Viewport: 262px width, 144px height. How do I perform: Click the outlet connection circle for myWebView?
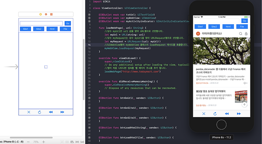point(90,18)
